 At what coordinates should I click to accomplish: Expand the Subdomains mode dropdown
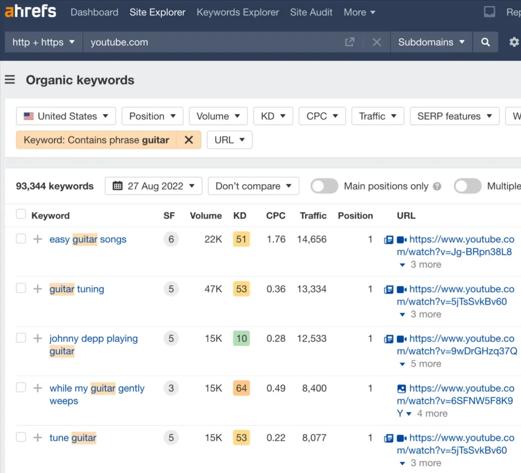pyautogui.click(x=431, y=42)
